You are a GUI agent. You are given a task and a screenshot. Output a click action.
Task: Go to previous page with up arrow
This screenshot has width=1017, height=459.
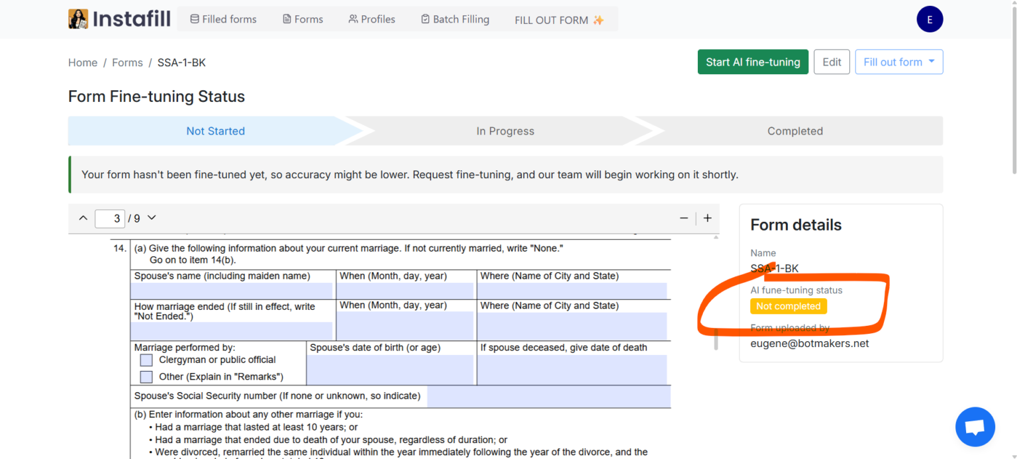[x=83, y=218]
